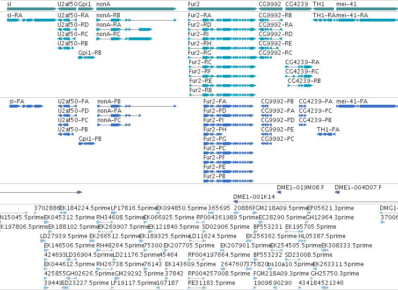Click the TH1 gene label
Image resolution: width=398 pixels, height=290 pixels.
point(318,4)
